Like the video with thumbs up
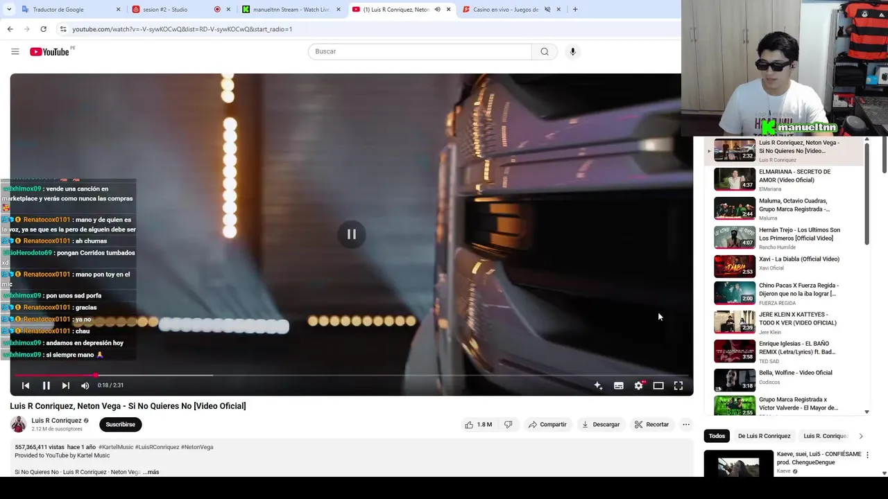 469,424
